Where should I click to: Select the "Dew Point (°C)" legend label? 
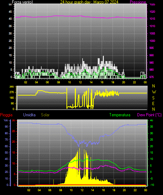149,115
